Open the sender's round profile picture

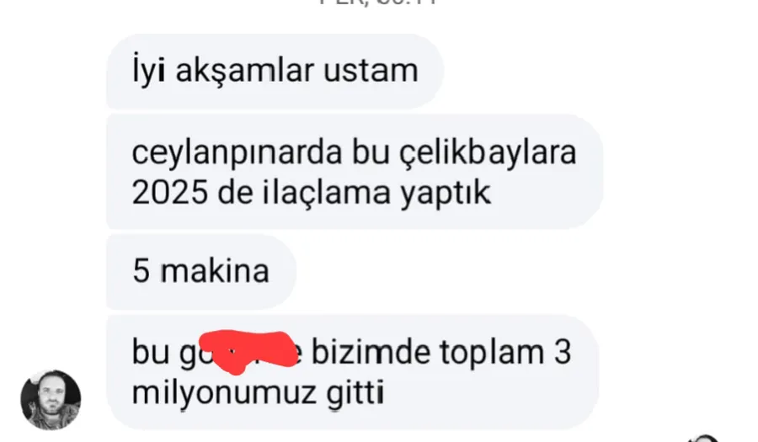tap(51, 400)
